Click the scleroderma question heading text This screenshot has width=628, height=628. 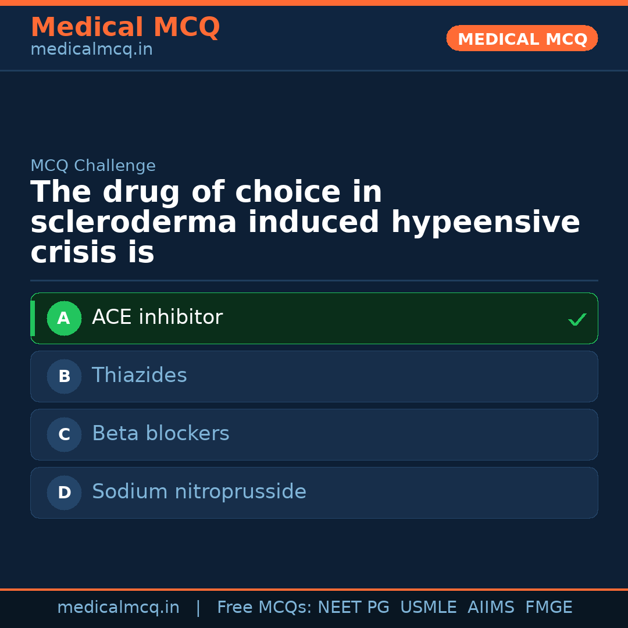point(305,223)
